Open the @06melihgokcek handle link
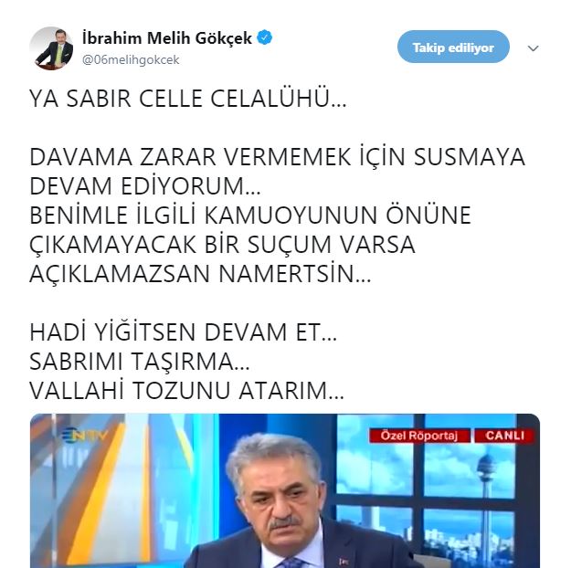 [131, 59]
